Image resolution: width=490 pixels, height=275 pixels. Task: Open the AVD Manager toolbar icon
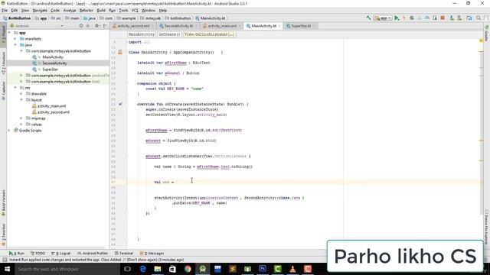[452, 18]
